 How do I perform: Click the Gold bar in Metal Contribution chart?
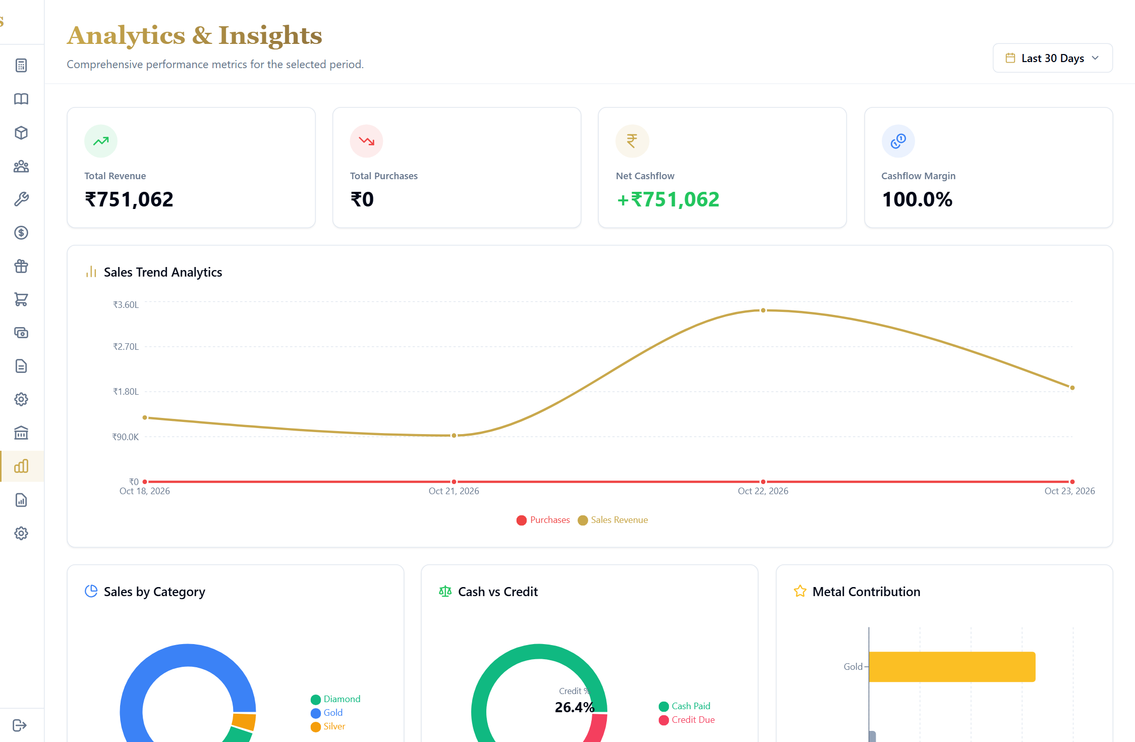pos(952,667)
